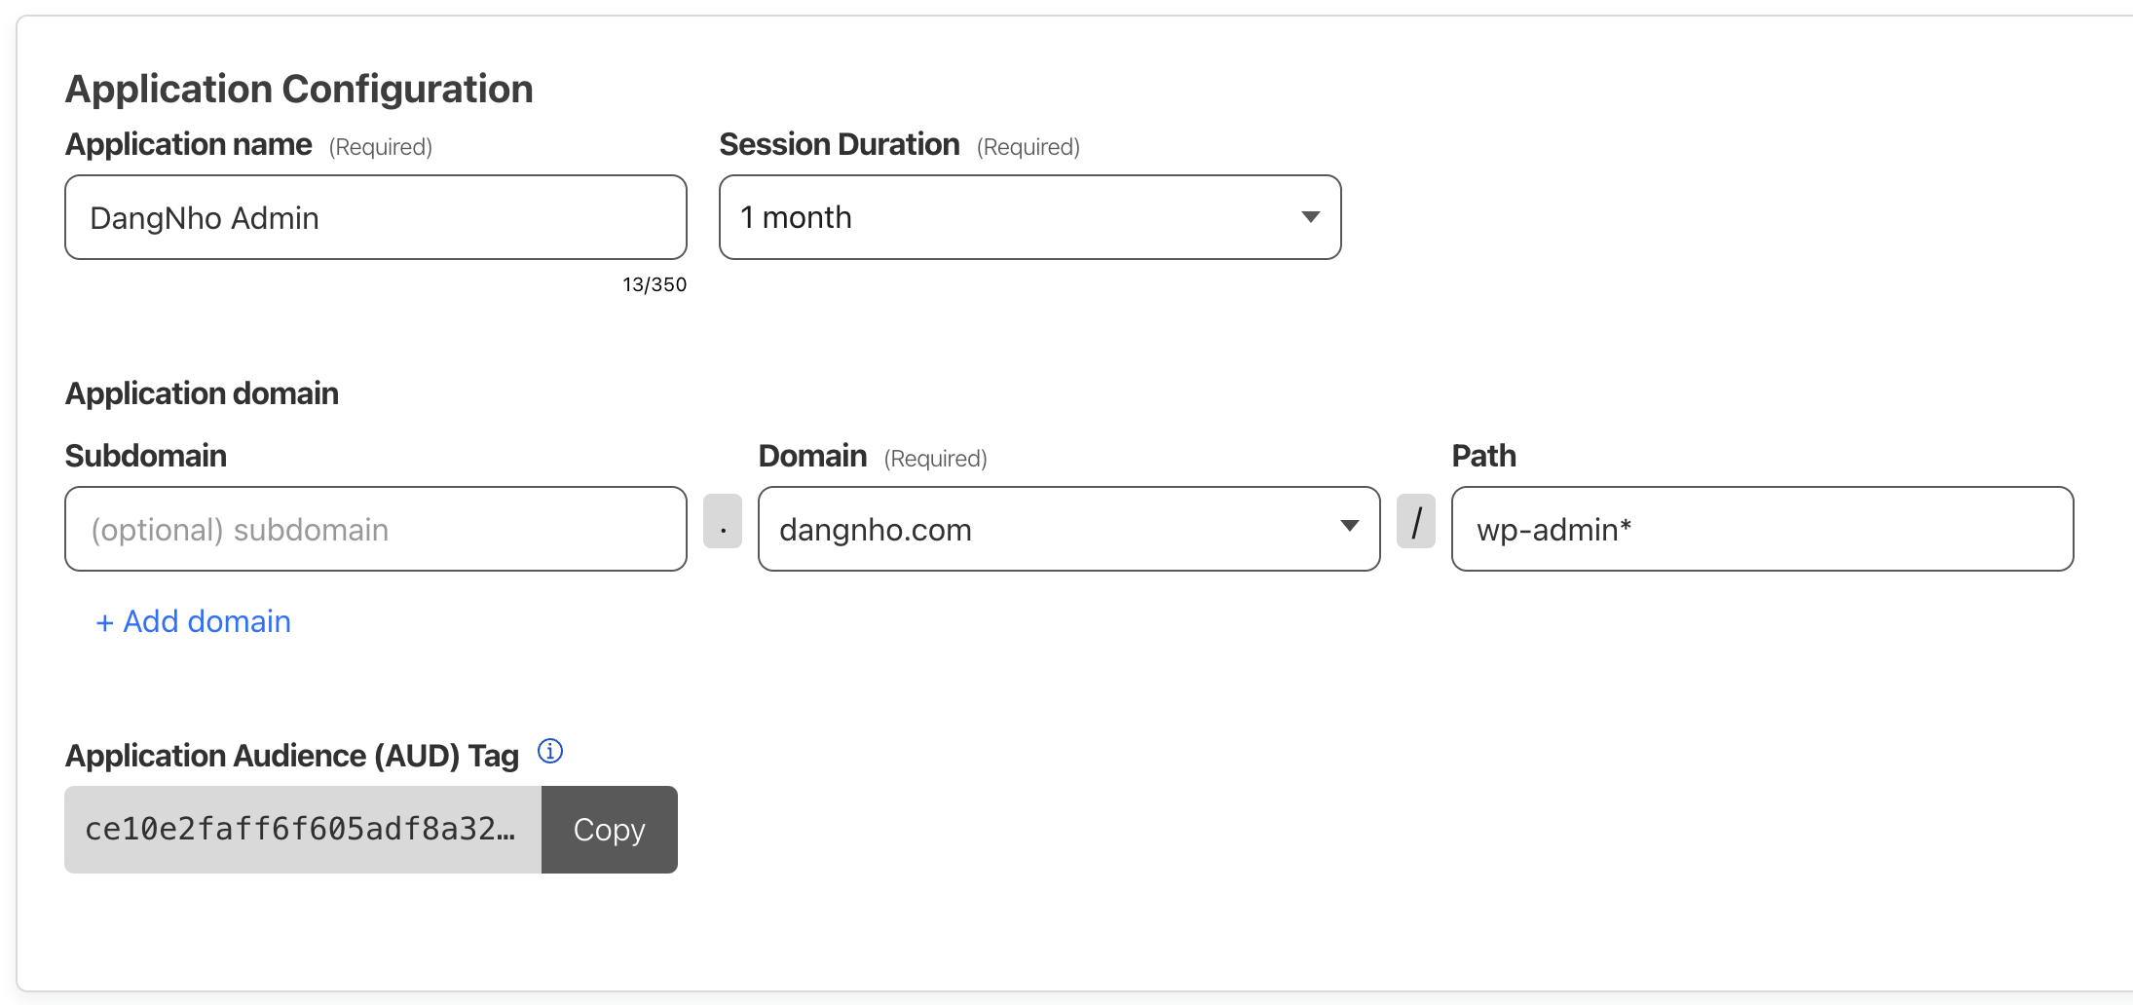This screenshot has height=1005, width=2133.
Task: Click the AUD Tag info icon
Action: click(x=550, y=752)
